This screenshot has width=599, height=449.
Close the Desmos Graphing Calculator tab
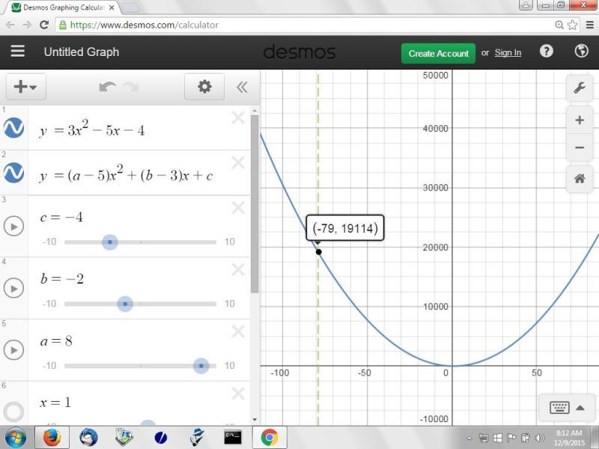click(112, 7)
